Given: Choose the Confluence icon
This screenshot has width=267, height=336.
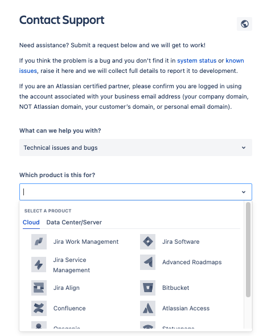Looking at the screenshot, I should [39, 308].
